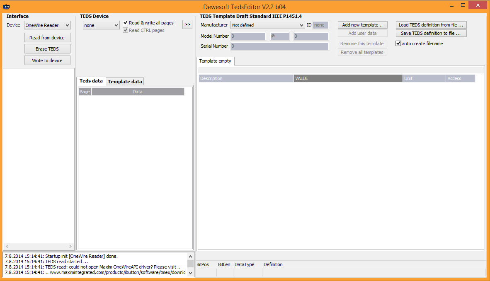
Task: Click the 'Erase TEDS' button
Action: [47, 49]
